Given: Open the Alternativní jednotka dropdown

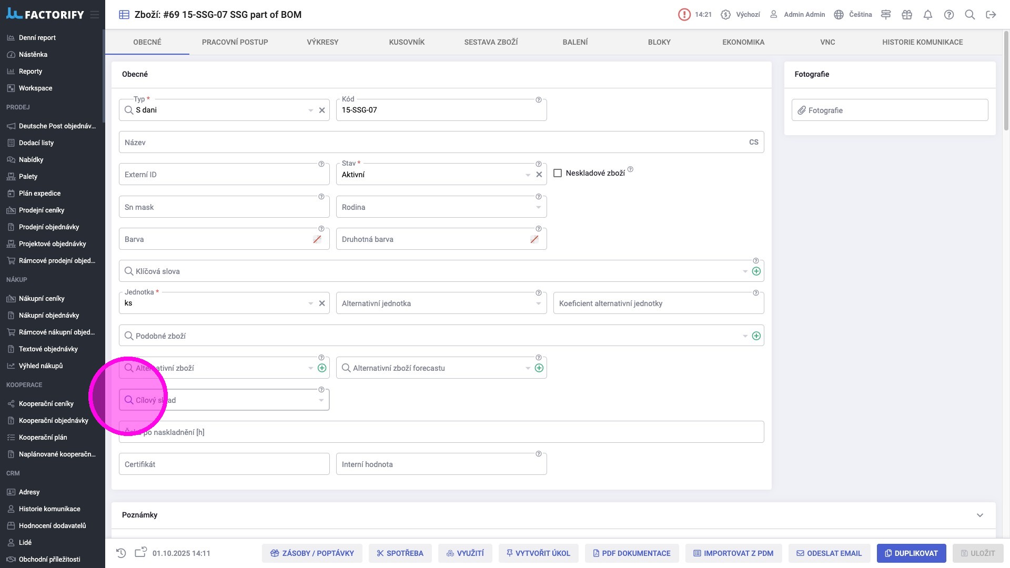Looking at the screenshot, I should pos(538,303).
